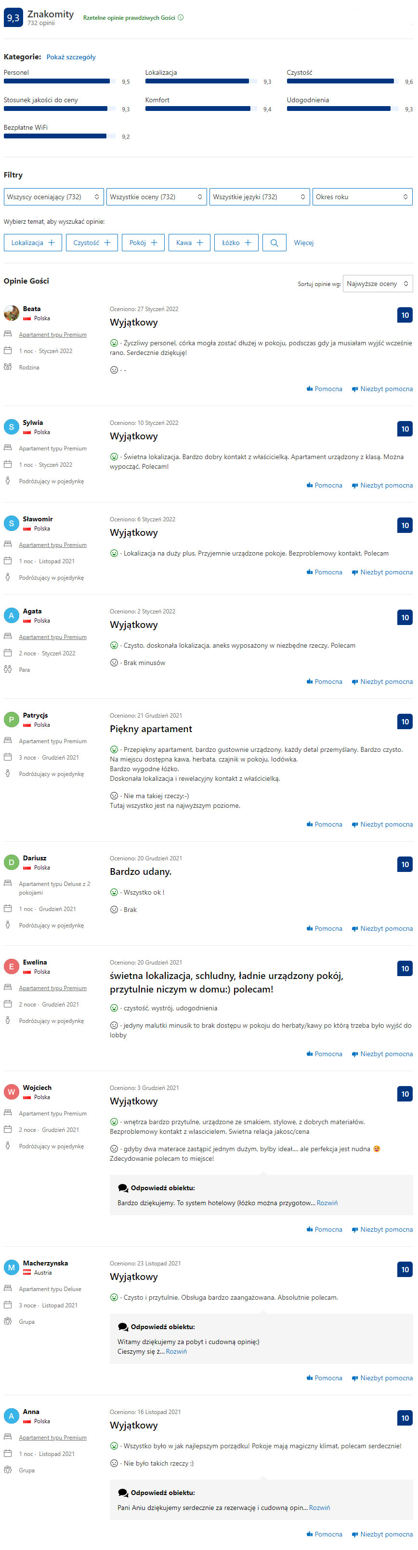Mark Beata's review as Pomocna
The height and width of the screenshot is (1550, 418).
pyautogui.click(x=324, y=389)
